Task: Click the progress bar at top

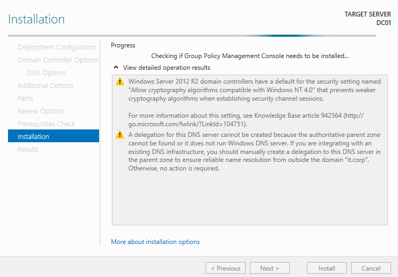Action: pos(192,36)
